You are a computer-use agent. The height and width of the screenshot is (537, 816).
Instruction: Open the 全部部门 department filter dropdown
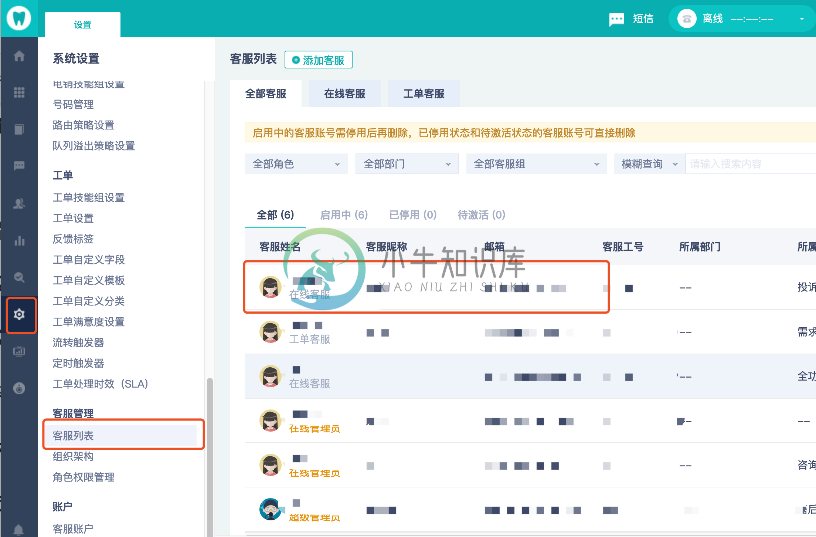coord(407,164)
